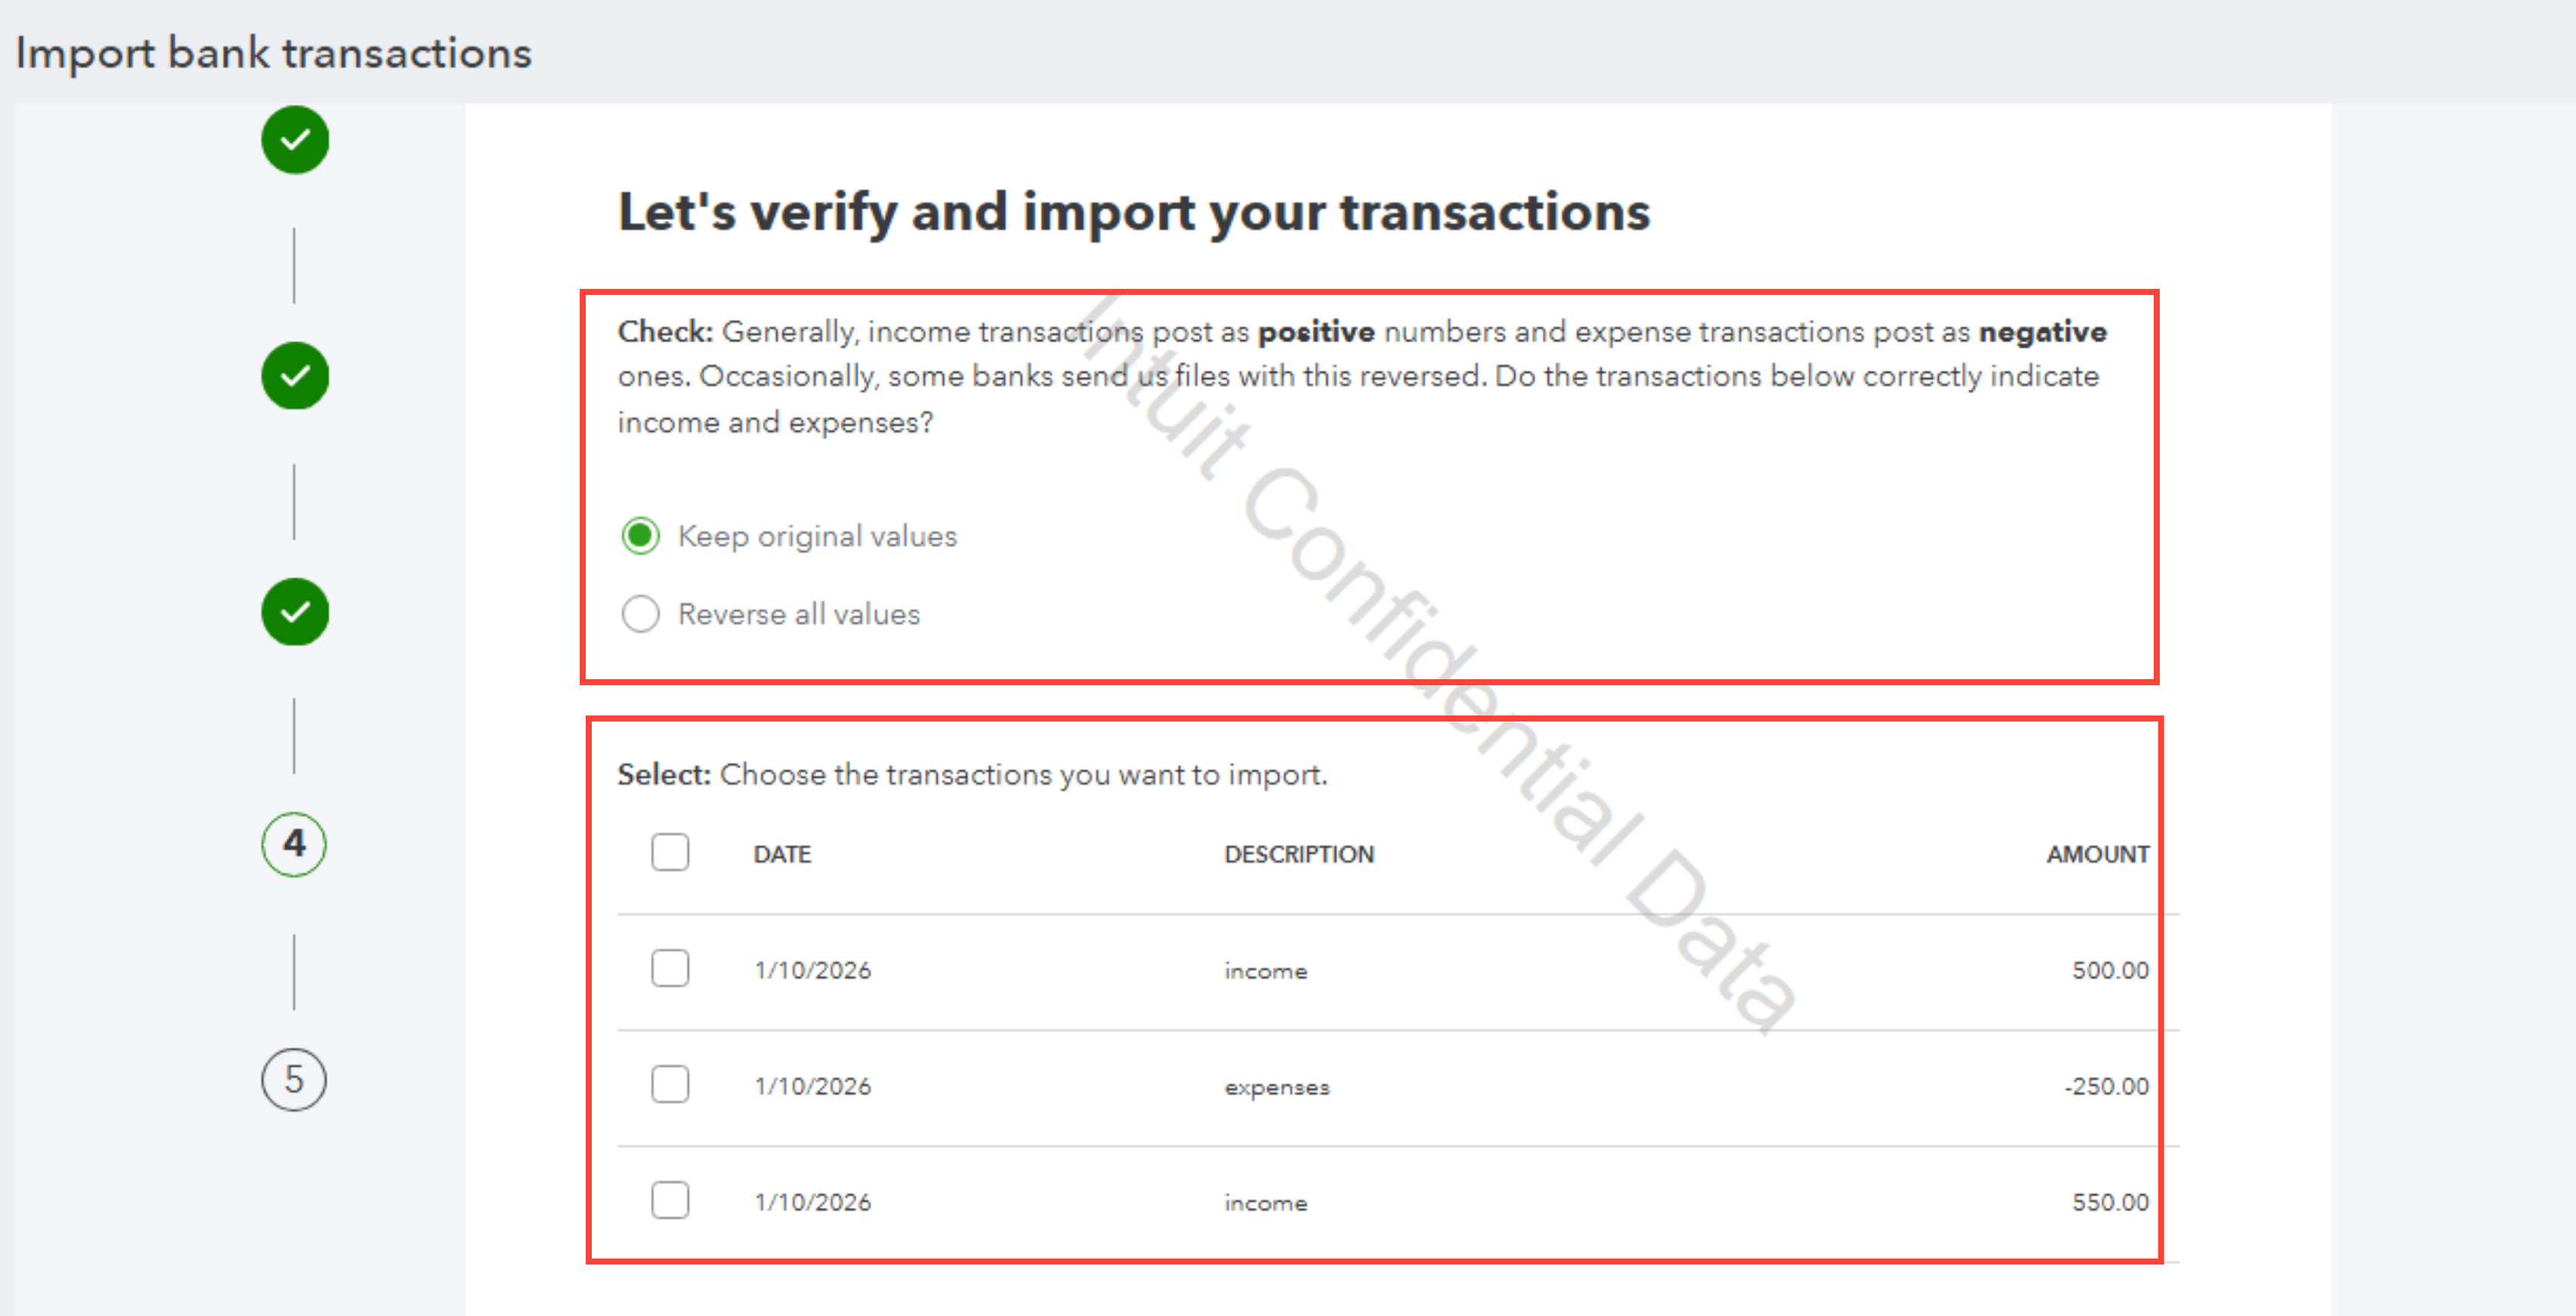Click the 500.00 amount cell
Image resolution: width=2576 pixels, height=1316 pixels.
pos(2110,970)
